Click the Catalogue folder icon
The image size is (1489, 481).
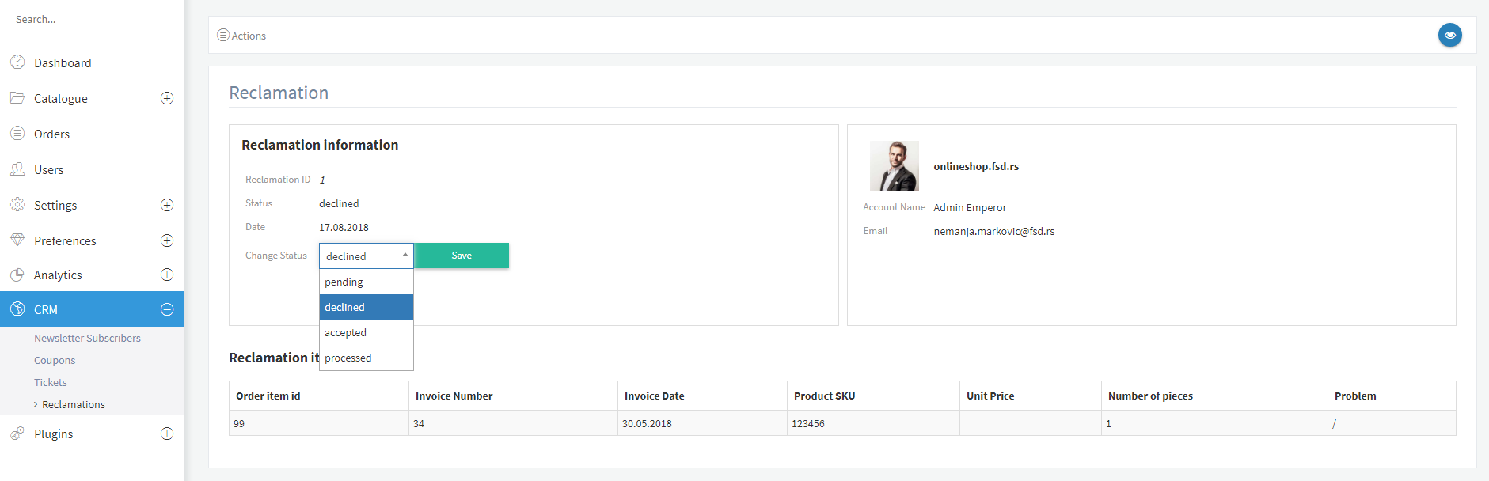(x=17, y=98)
